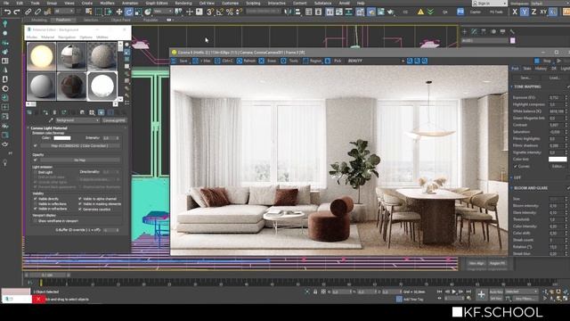Click Erase in the Corona frame buffer toolbar
This screenshot has width=570, height=321.
click(268, 61)
